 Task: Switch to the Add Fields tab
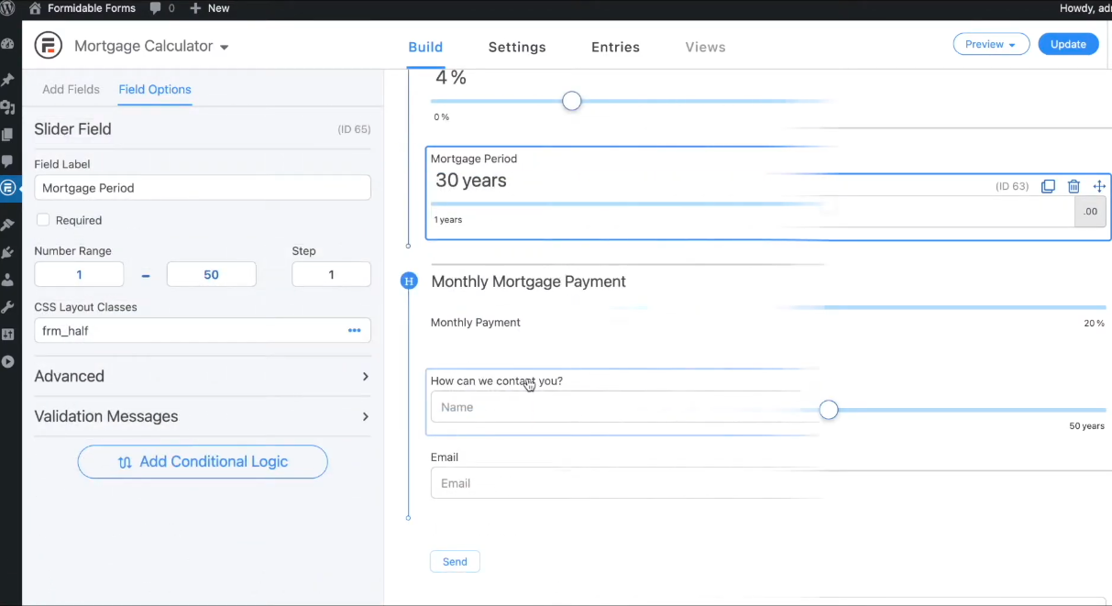pos(71,90)
